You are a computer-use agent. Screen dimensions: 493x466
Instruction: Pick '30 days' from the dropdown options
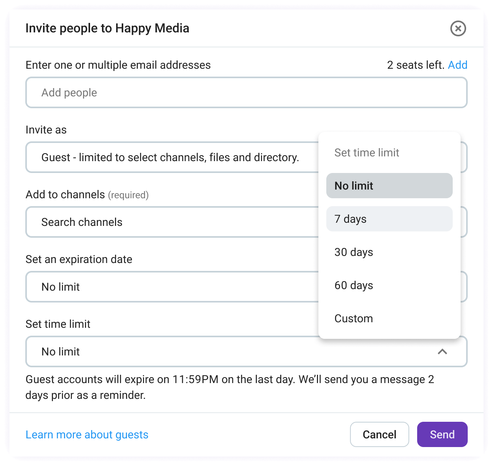(x=353, y=252)
